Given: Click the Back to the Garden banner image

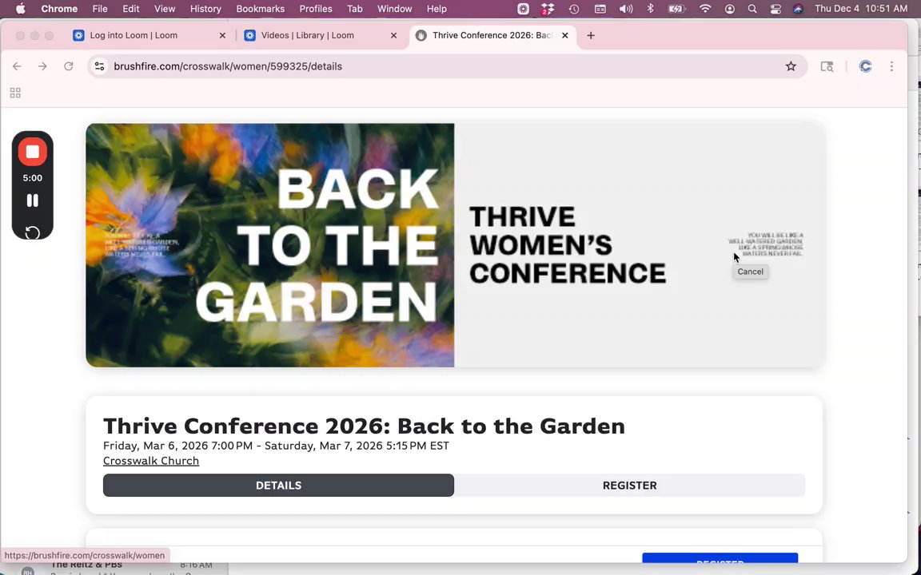Looking at the screenshot, I should tap(454, 245).
